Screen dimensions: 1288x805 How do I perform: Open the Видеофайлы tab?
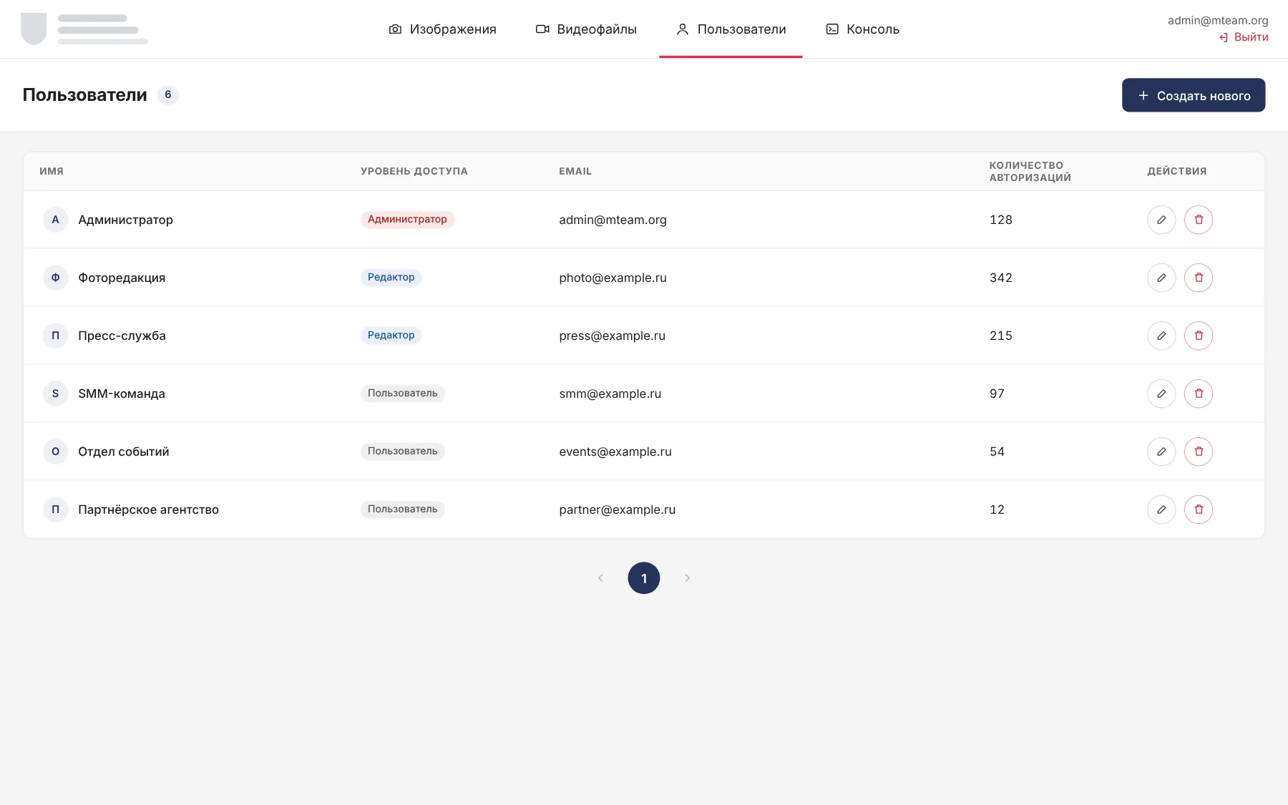tap(586, 29)
